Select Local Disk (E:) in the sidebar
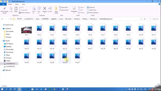The width and height of the screenshot is (161, 91). [x=9, y=66]
